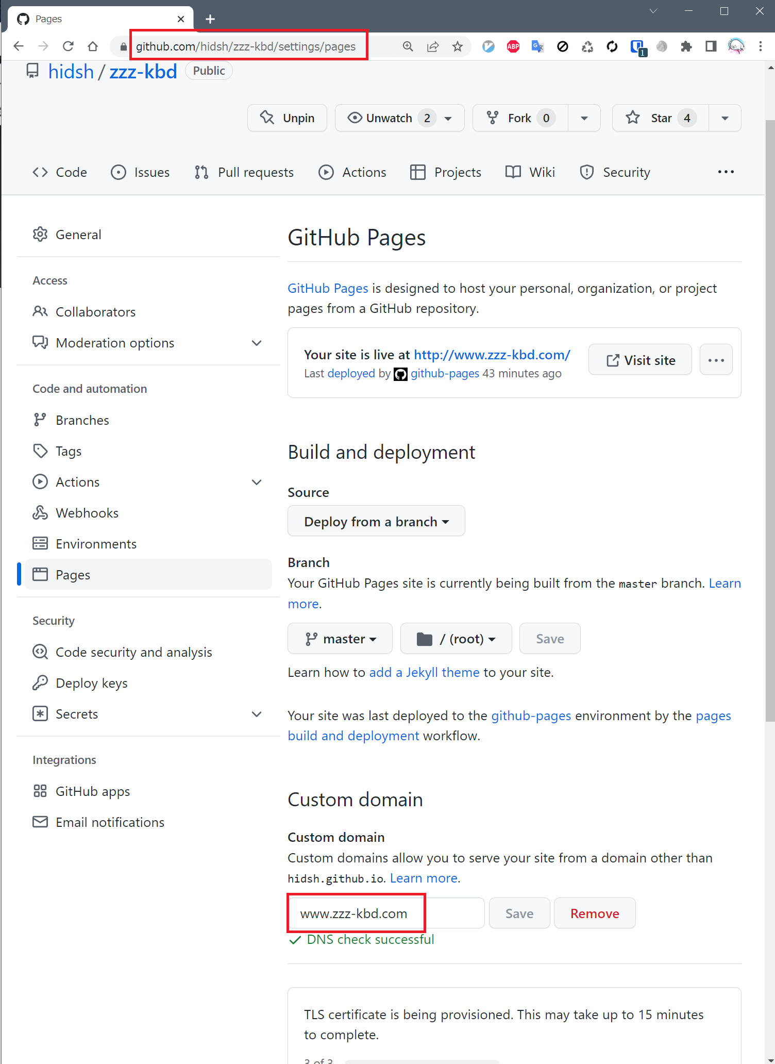Go to the browser home icon
775x1064 pixels.
tap(93, 46)
